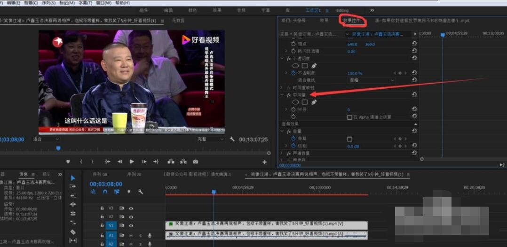Viewport: 507px width, 247px height.
Task: Click the pen mask icon under 不透明度
Action: click(x=314, y=66)
